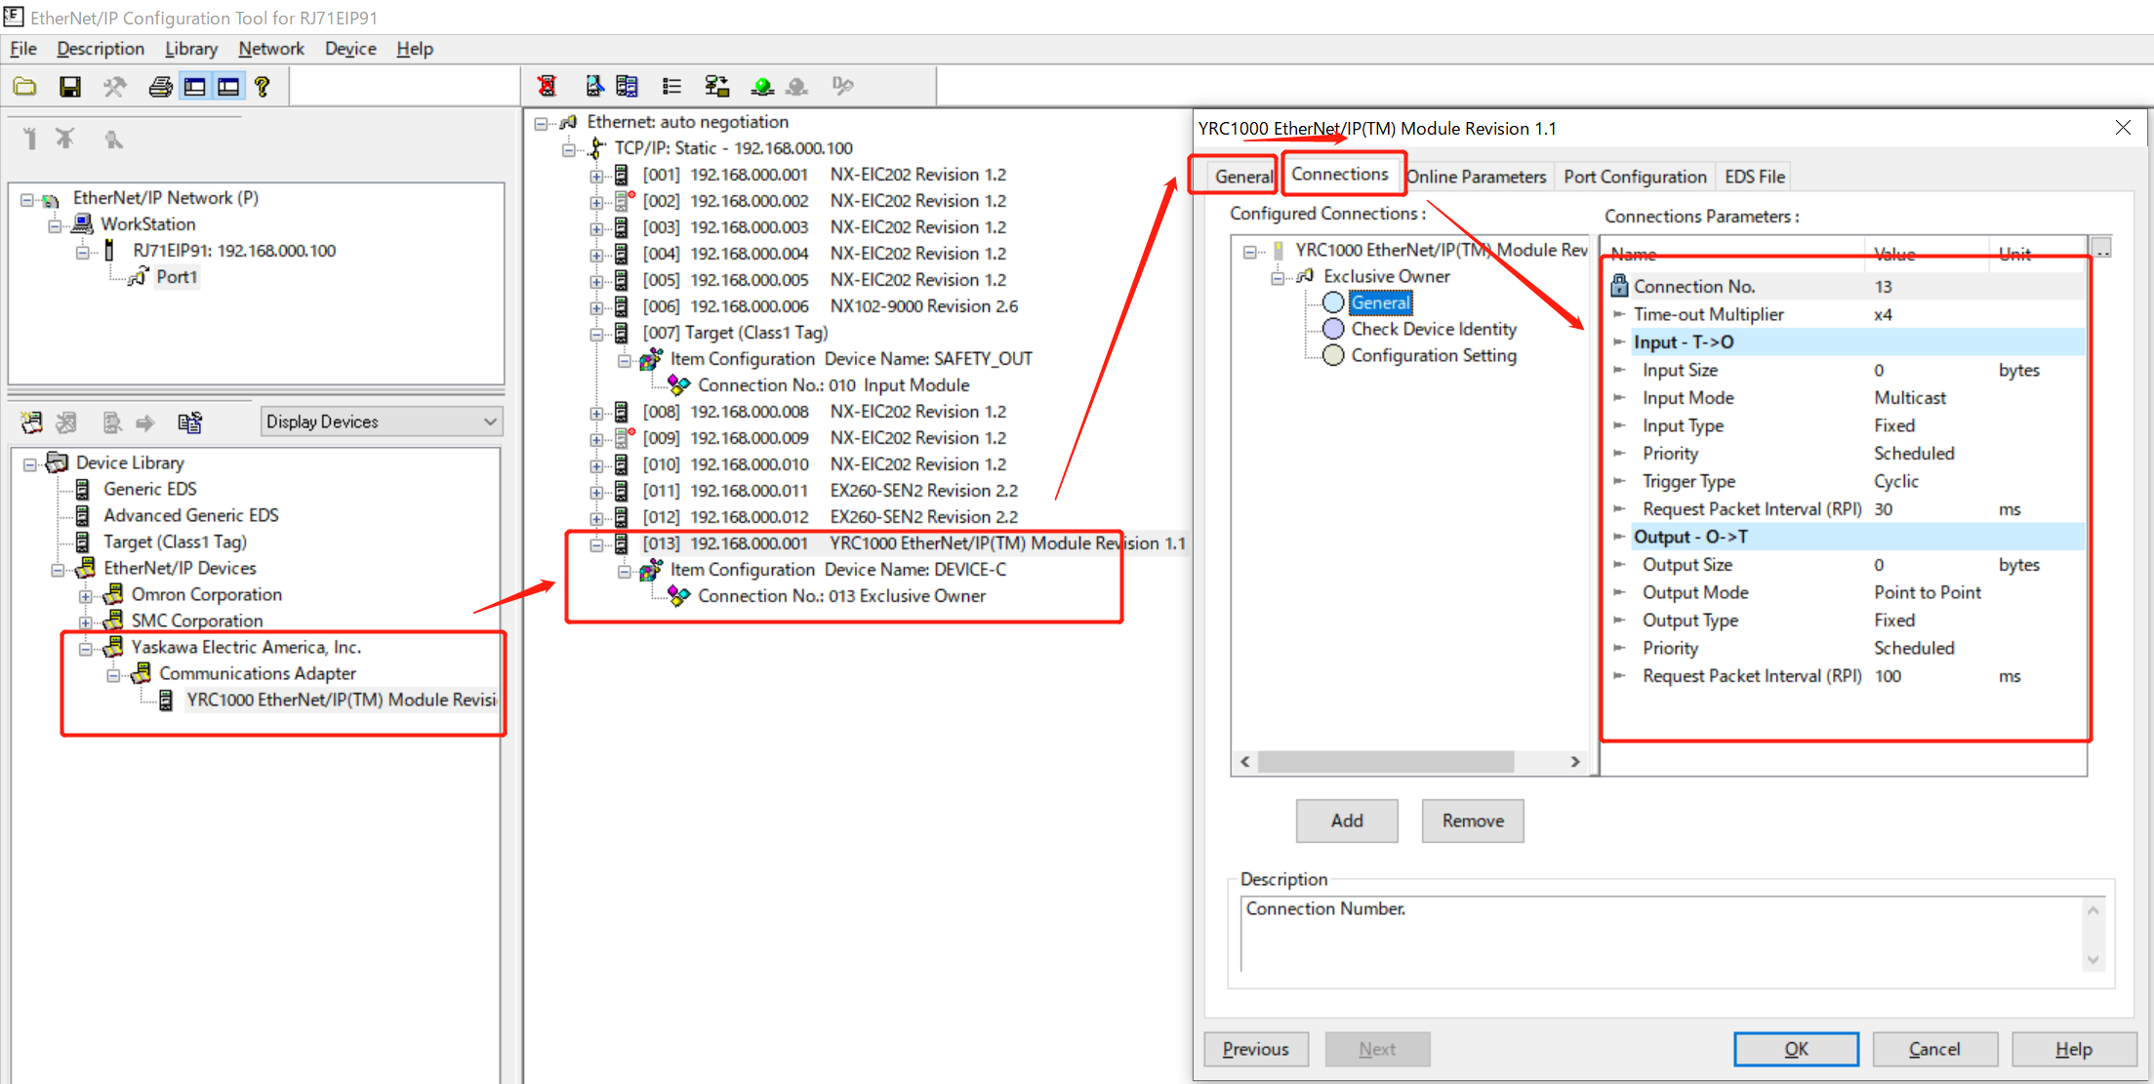
Task: Select the Request Packet Interval value 30
Action: pyautogui.click(x=1884, y=509)
